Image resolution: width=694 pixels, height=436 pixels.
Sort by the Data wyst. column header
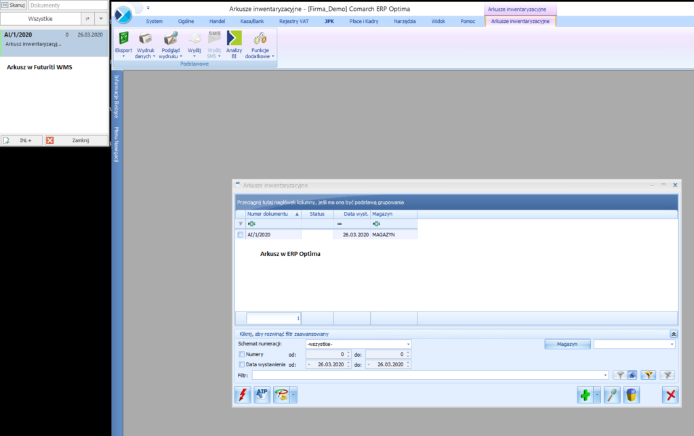tap(352, 214)
